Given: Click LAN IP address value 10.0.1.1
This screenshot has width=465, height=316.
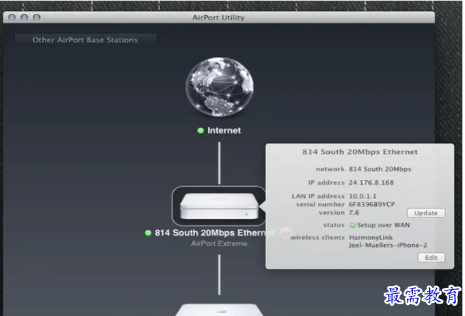Looking at the screenshot, I should coord(362,197).
